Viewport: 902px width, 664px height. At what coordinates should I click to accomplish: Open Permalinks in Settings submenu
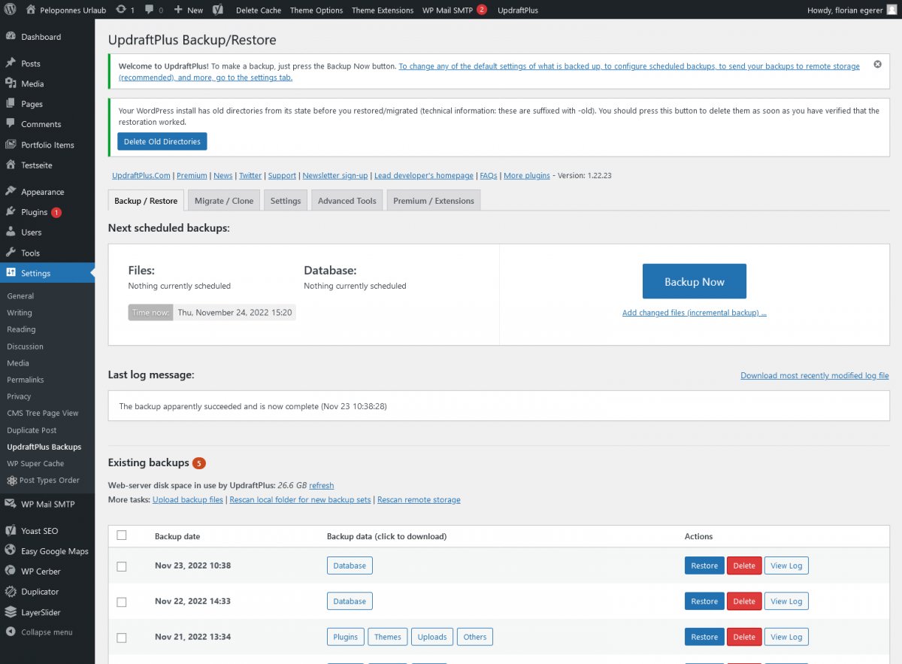tap(26, 380)
